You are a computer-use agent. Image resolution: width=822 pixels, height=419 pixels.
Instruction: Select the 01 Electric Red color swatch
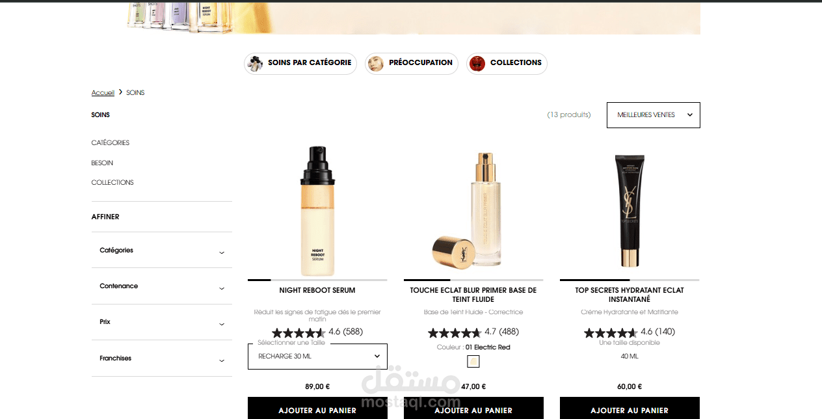click(x=473, y=361)
